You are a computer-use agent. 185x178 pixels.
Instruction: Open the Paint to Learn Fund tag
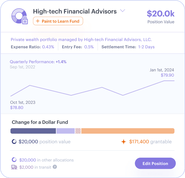pyautogui.click(x=58, y=21)
